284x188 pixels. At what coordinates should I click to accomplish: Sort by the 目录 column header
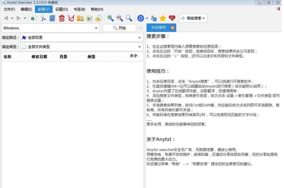click(x=64, y=57)
